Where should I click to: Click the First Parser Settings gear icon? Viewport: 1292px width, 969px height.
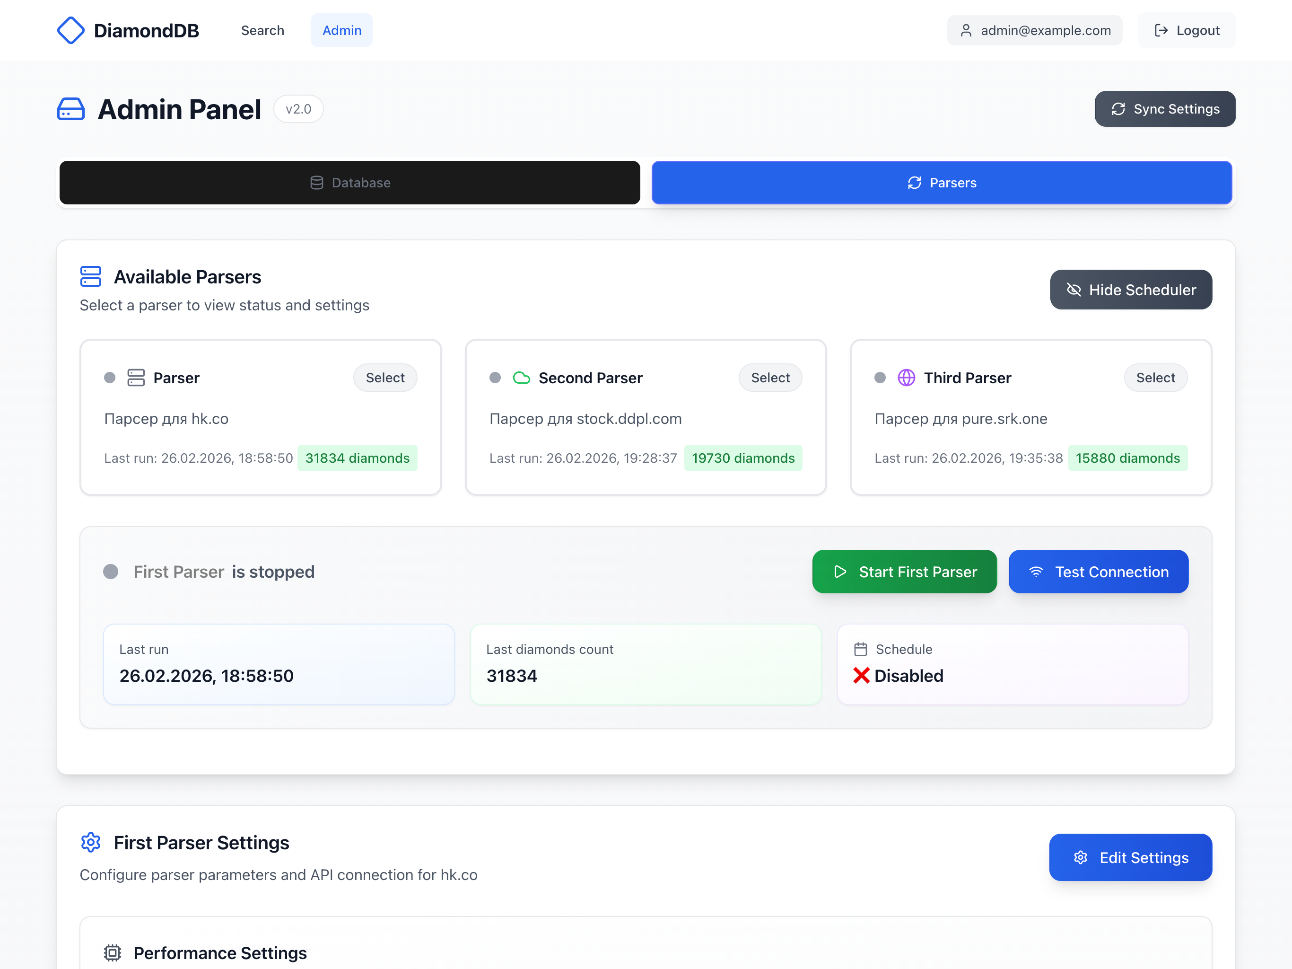(x=90, y=843)
